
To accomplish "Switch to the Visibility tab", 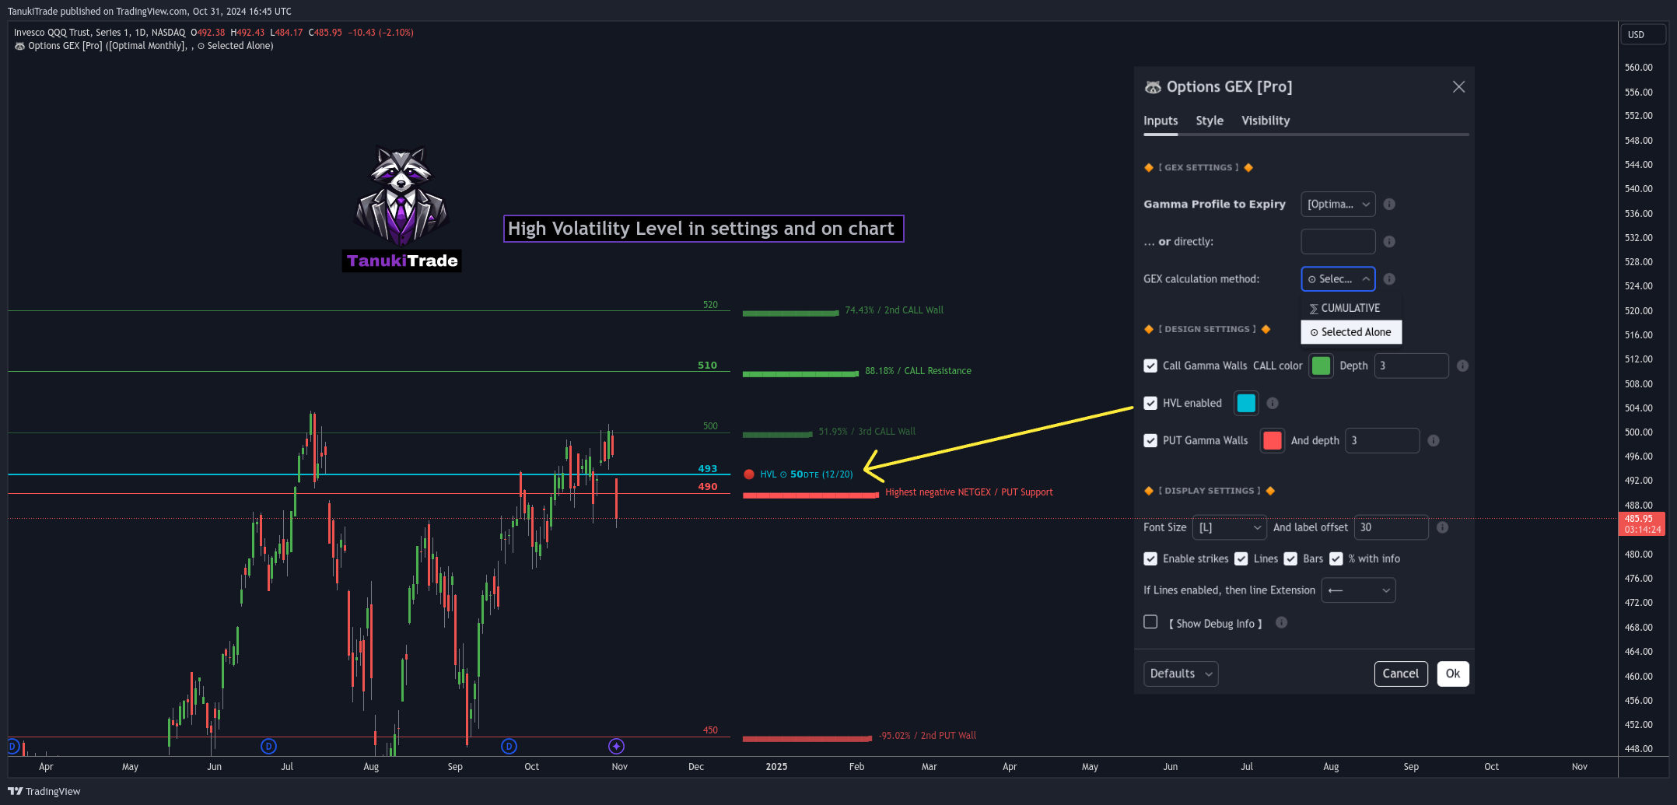I will [1266, 121].
